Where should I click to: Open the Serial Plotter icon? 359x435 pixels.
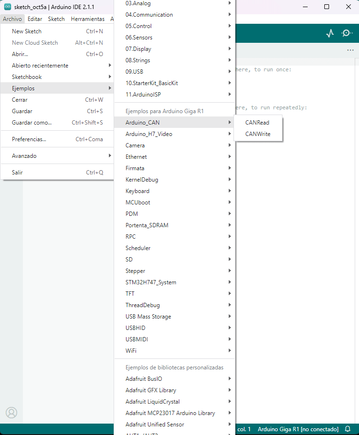(330, 33)
